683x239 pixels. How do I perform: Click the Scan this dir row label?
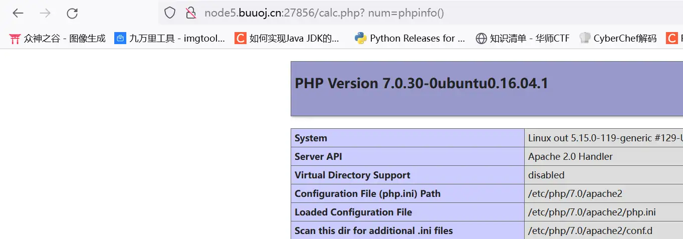tap(373, 231)
